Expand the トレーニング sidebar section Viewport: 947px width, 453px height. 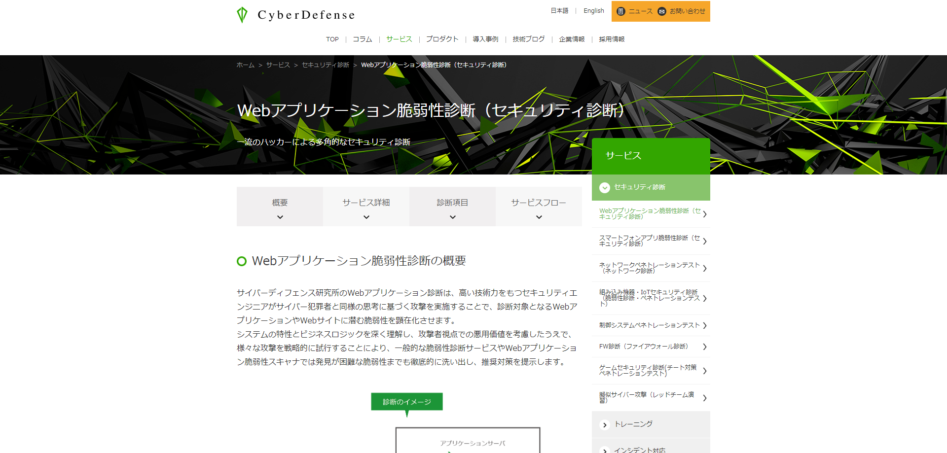point(651,424)
